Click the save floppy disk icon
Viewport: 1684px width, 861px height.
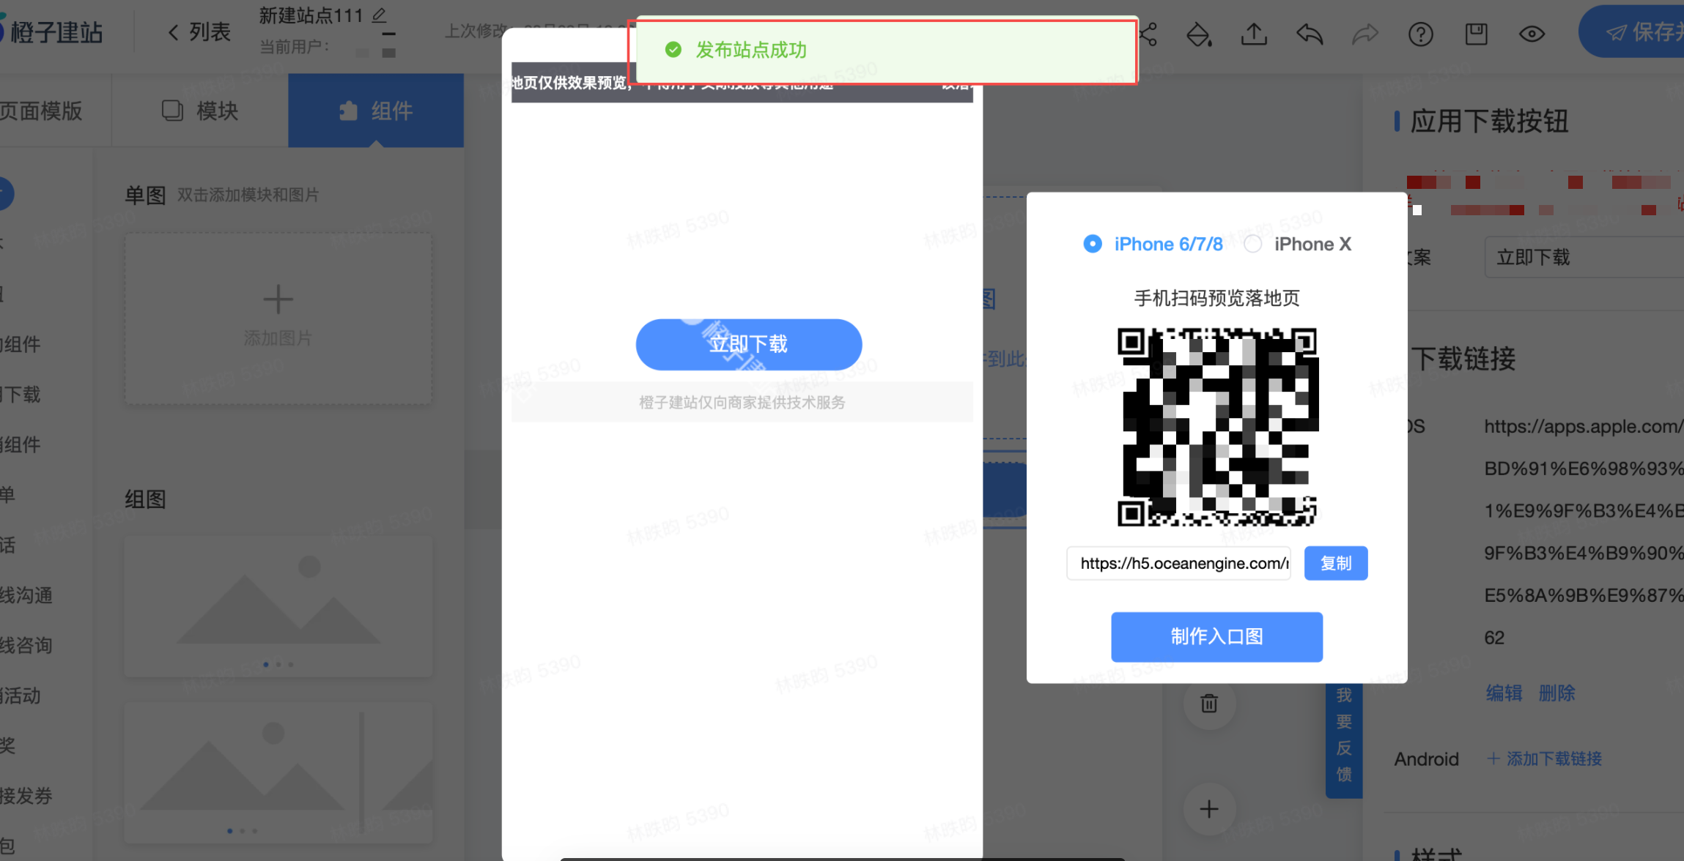click(1476, 34)
